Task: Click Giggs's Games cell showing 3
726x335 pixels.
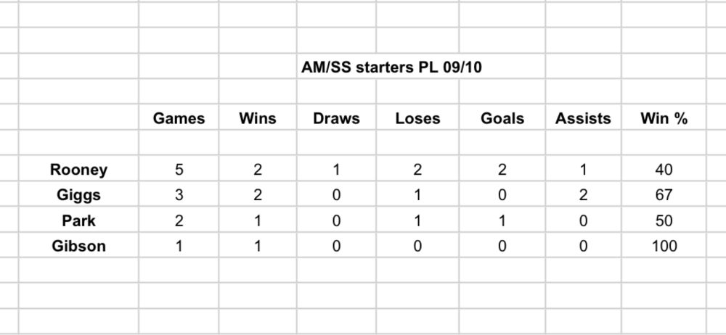Action: (x=179, y=195)
